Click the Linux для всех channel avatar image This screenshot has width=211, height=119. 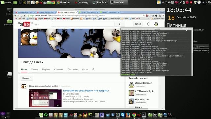[29, 37]
